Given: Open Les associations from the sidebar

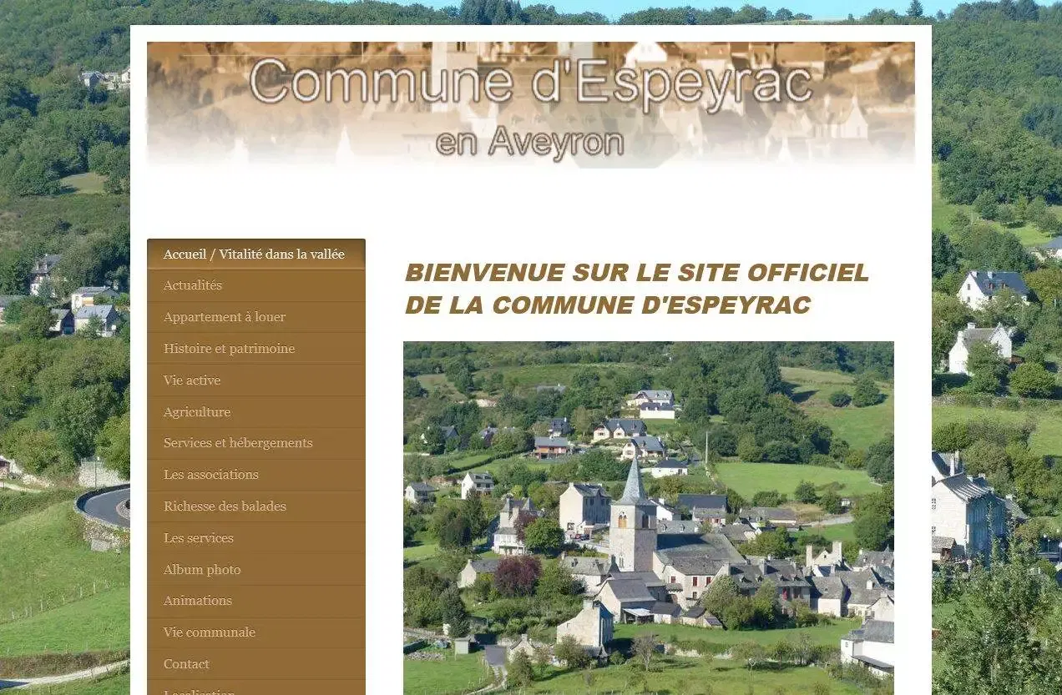Looking at the screenshot, I should point(211,475).
